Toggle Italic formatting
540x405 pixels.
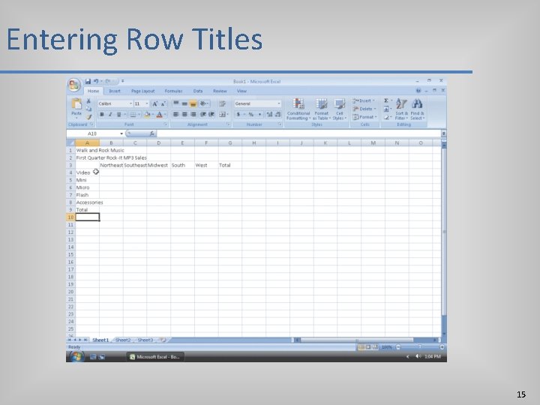110,114
